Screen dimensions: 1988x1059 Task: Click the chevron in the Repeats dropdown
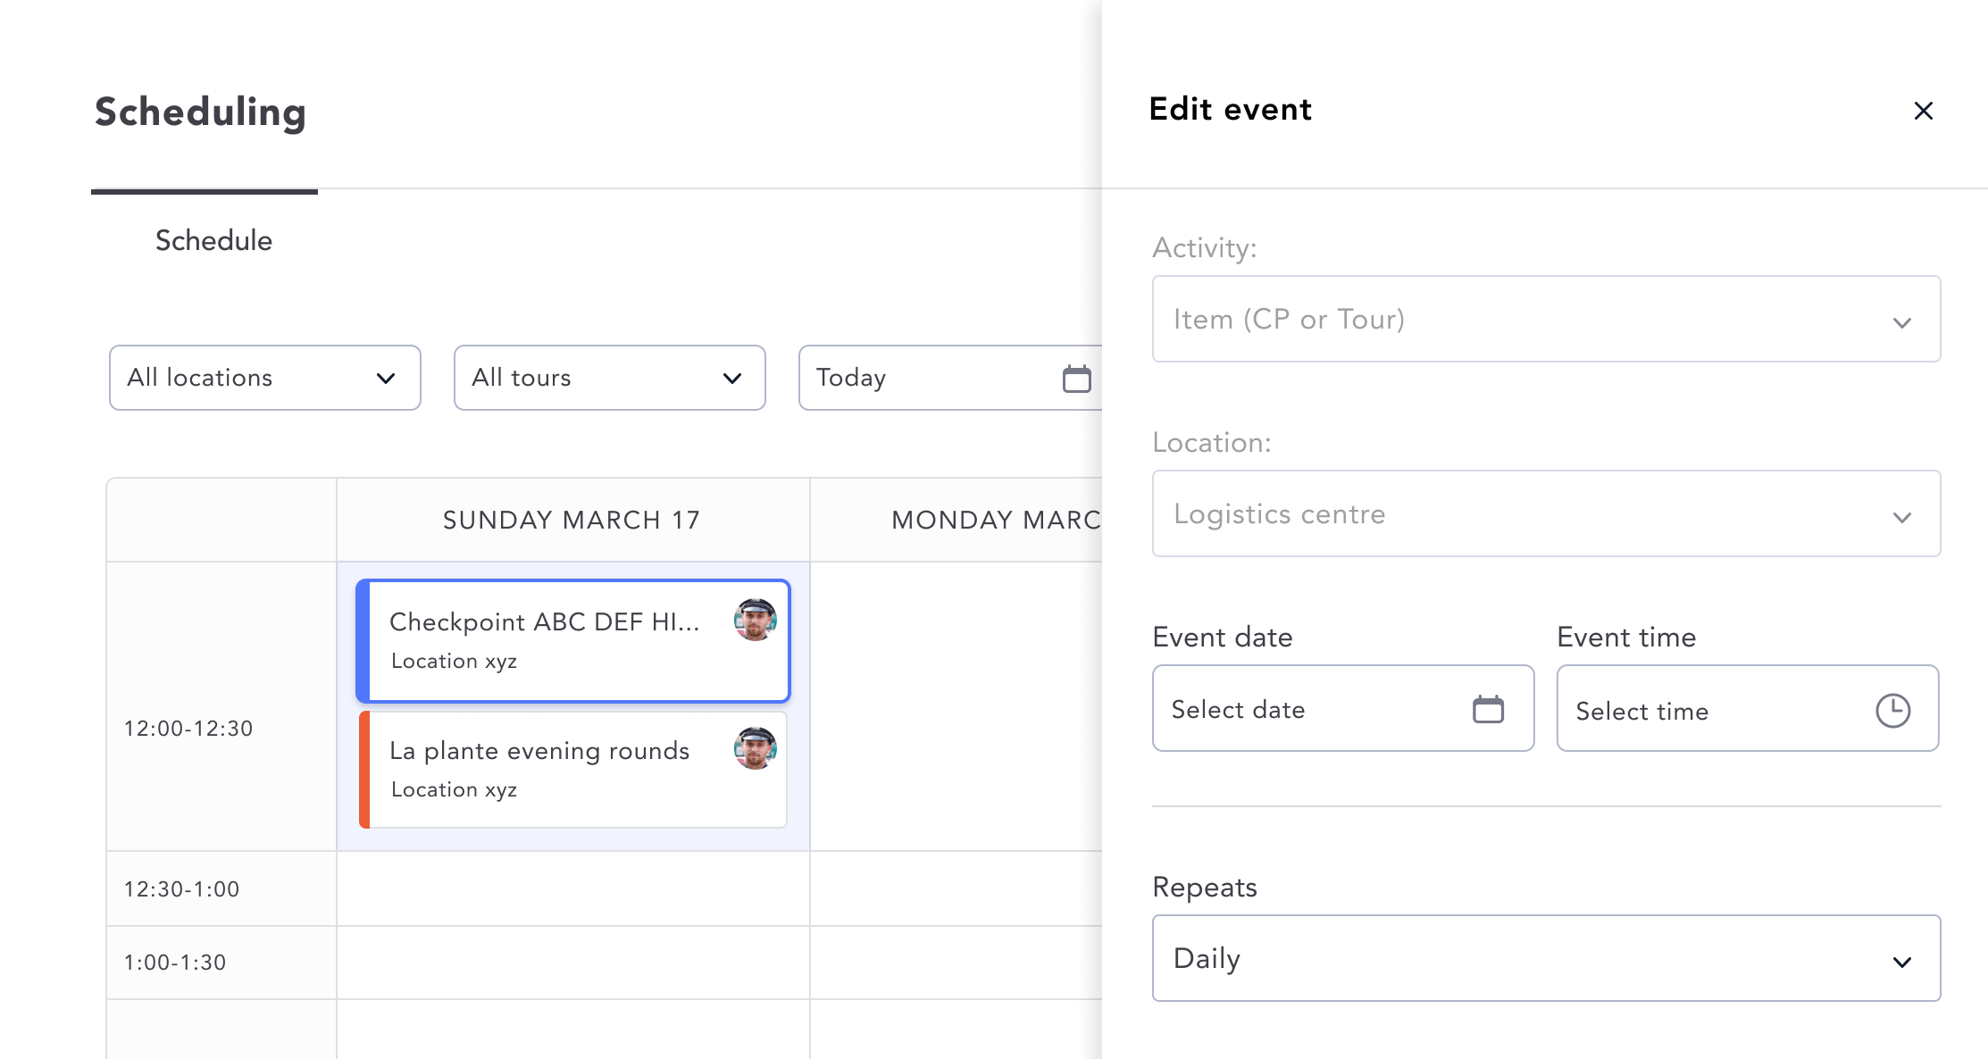(1901, 962)
